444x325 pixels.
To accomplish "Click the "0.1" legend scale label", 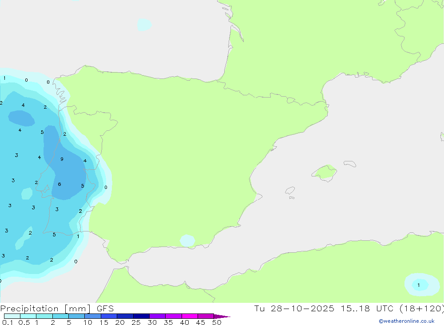I will [x=8, y=322].
